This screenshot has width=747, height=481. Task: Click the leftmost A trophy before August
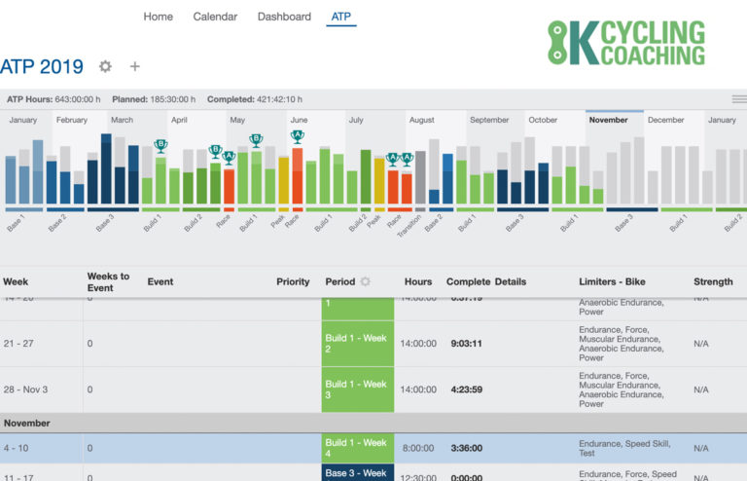[x=393, y=159]
